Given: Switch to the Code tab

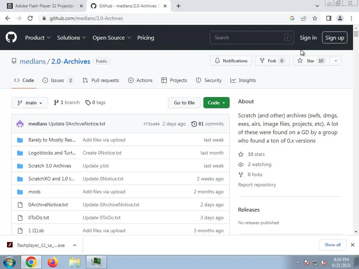Looking at the screenshot, I should tap(24, 80).
